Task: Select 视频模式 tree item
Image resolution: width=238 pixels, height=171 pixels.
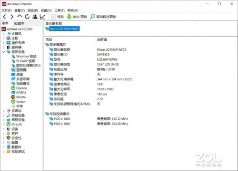Action: tap(20, 84)
